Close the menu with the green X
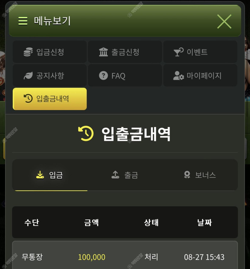 (x=224, y=22)
